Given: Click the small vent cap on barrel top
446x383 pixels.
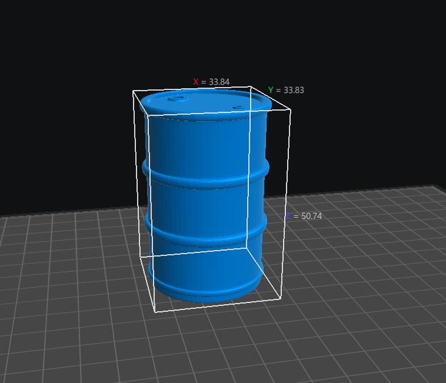Looking at the screenshot, I should [238, 107].
